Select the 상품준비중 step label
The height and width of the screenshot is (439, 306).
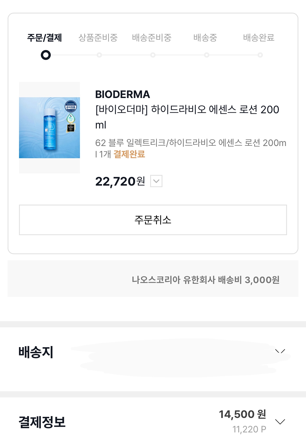point(98,38)
